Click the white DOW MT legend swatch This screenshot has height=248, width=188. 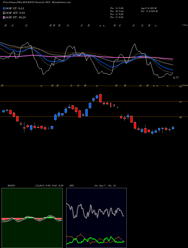(4, 13)
